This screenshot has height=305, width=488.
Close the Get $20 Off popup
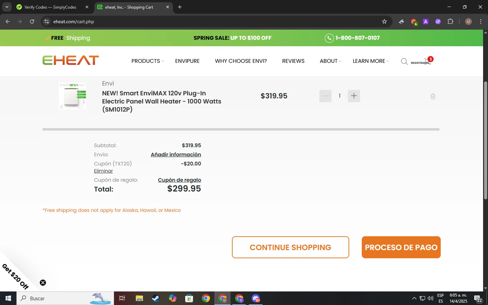[x=43, y=283]
